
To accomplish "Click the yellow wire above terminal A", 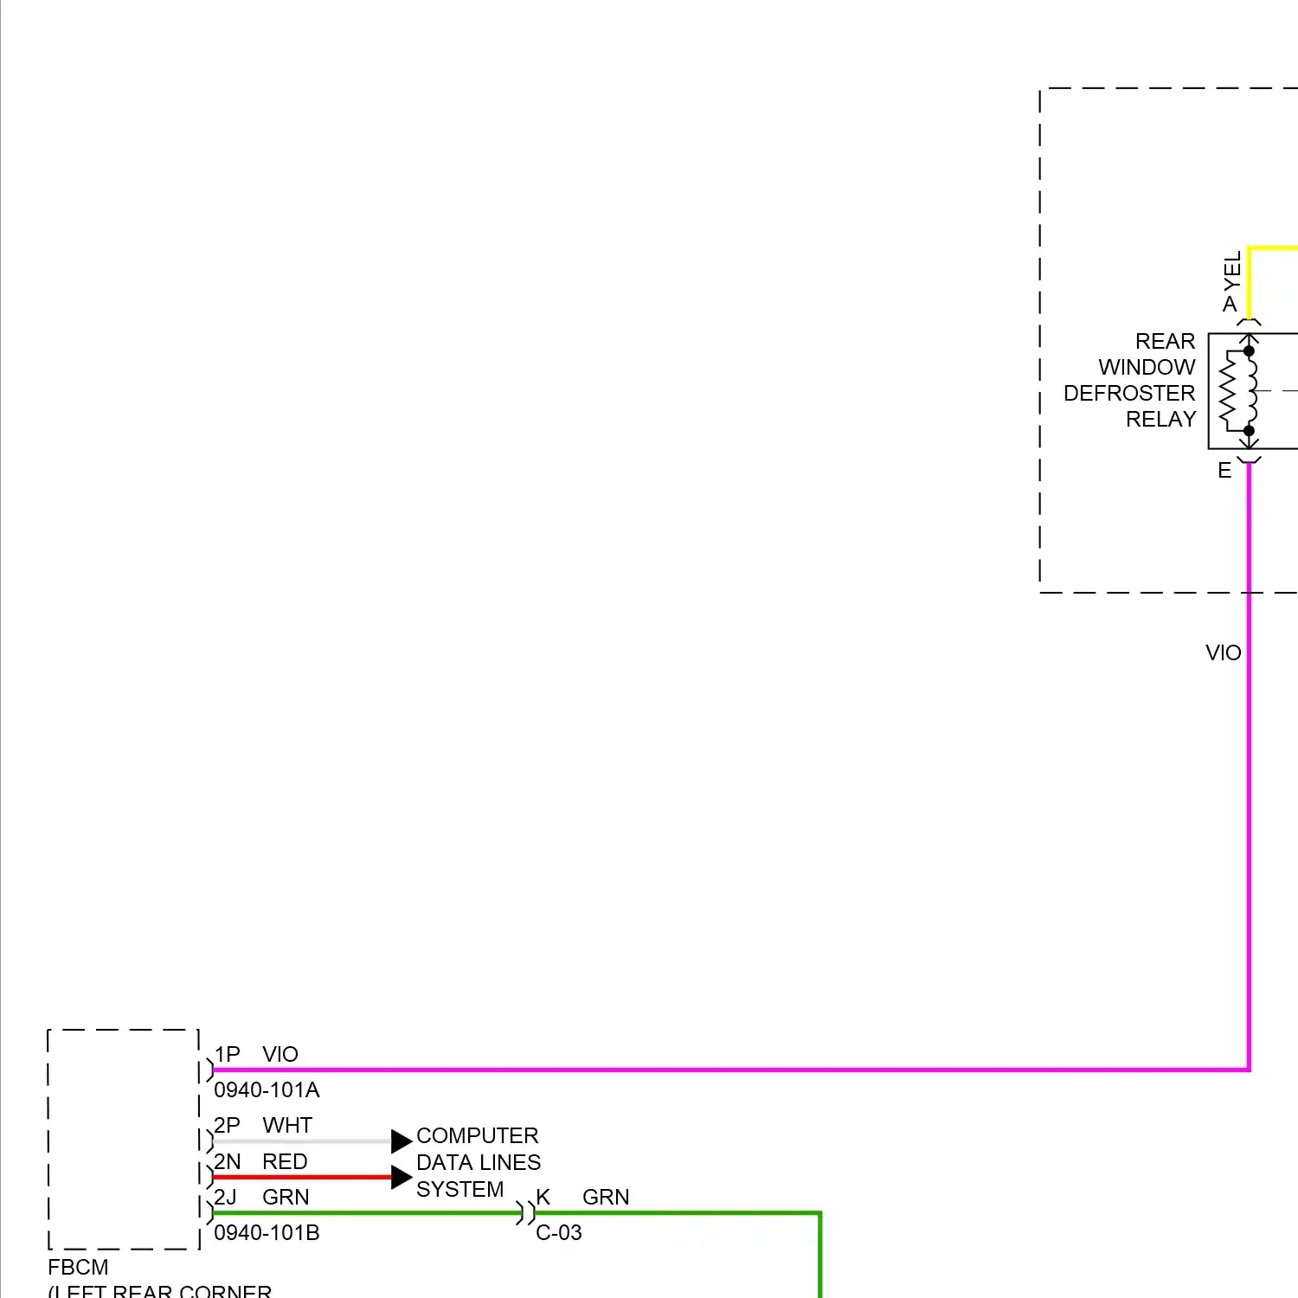I will pyautogui.click(x=1249, y=283).
